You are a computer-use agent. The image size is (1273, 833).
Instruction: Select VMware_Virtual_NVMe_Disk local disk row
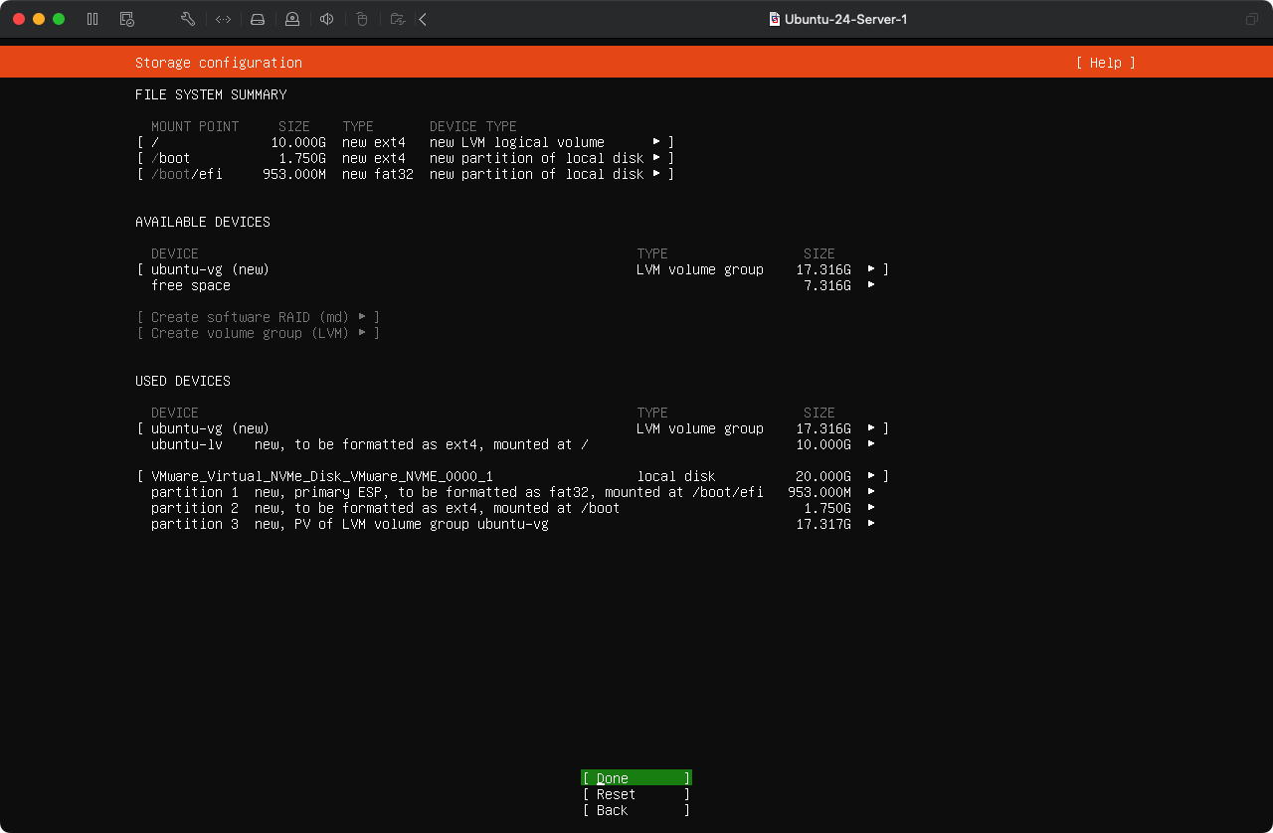click(x=513, y=476)
